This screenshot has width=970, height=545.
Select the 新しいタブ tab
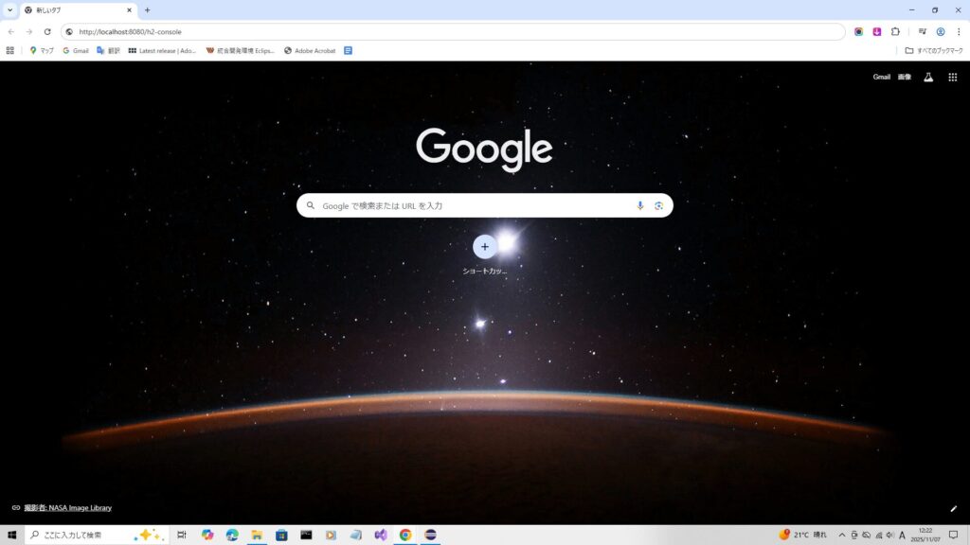point(76,10)
